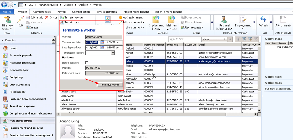Open the Name filter field dropdown
This screenshot has height=140, width=293.
click(x=224, y=39)
